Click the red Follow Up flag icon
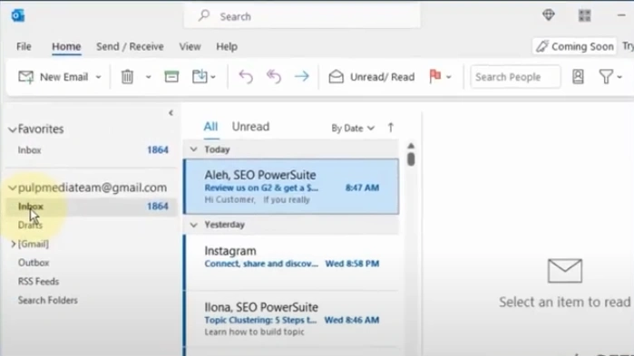This screenshot has height=356, width=634. pyautogui.click(x=435, y=76)
